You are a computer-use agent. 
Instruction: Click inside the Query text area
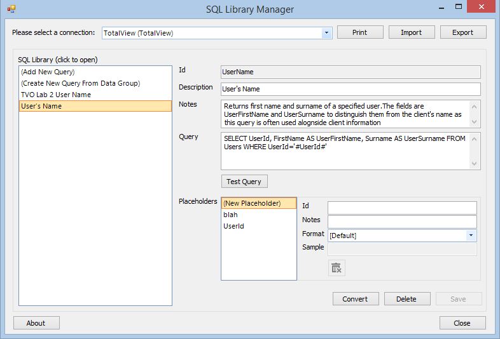pyautogui.click(x=345, y=151)
